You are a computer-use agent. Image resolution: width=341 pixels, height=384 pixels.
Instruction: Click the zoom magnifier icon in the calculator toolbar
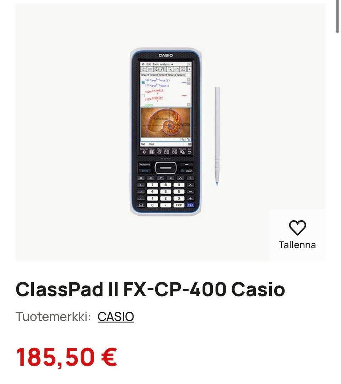[x=170, y=69]
